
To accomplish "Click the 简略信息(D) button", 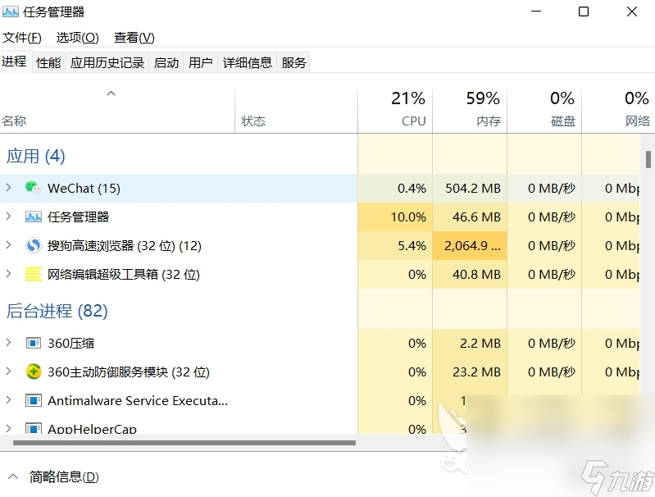I will pos(64,476).
